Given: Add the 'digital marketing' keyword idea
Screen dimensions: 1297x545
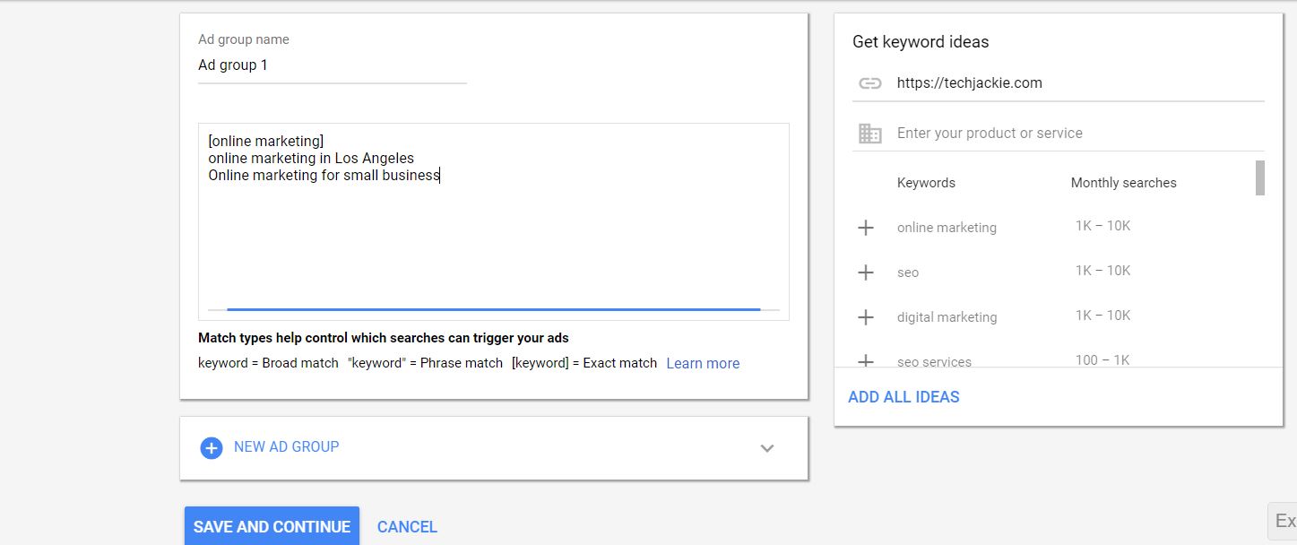Looking at the screenshot, I should pyautogui.click(x=866, y=317).
